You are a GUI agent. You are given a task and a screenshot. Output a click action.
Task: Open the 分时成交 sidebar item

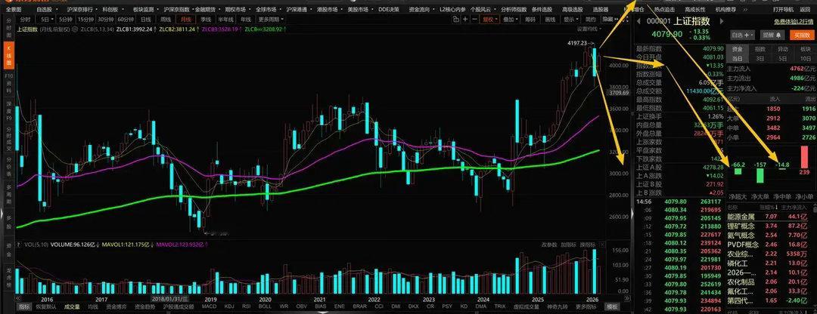[8, 138]
